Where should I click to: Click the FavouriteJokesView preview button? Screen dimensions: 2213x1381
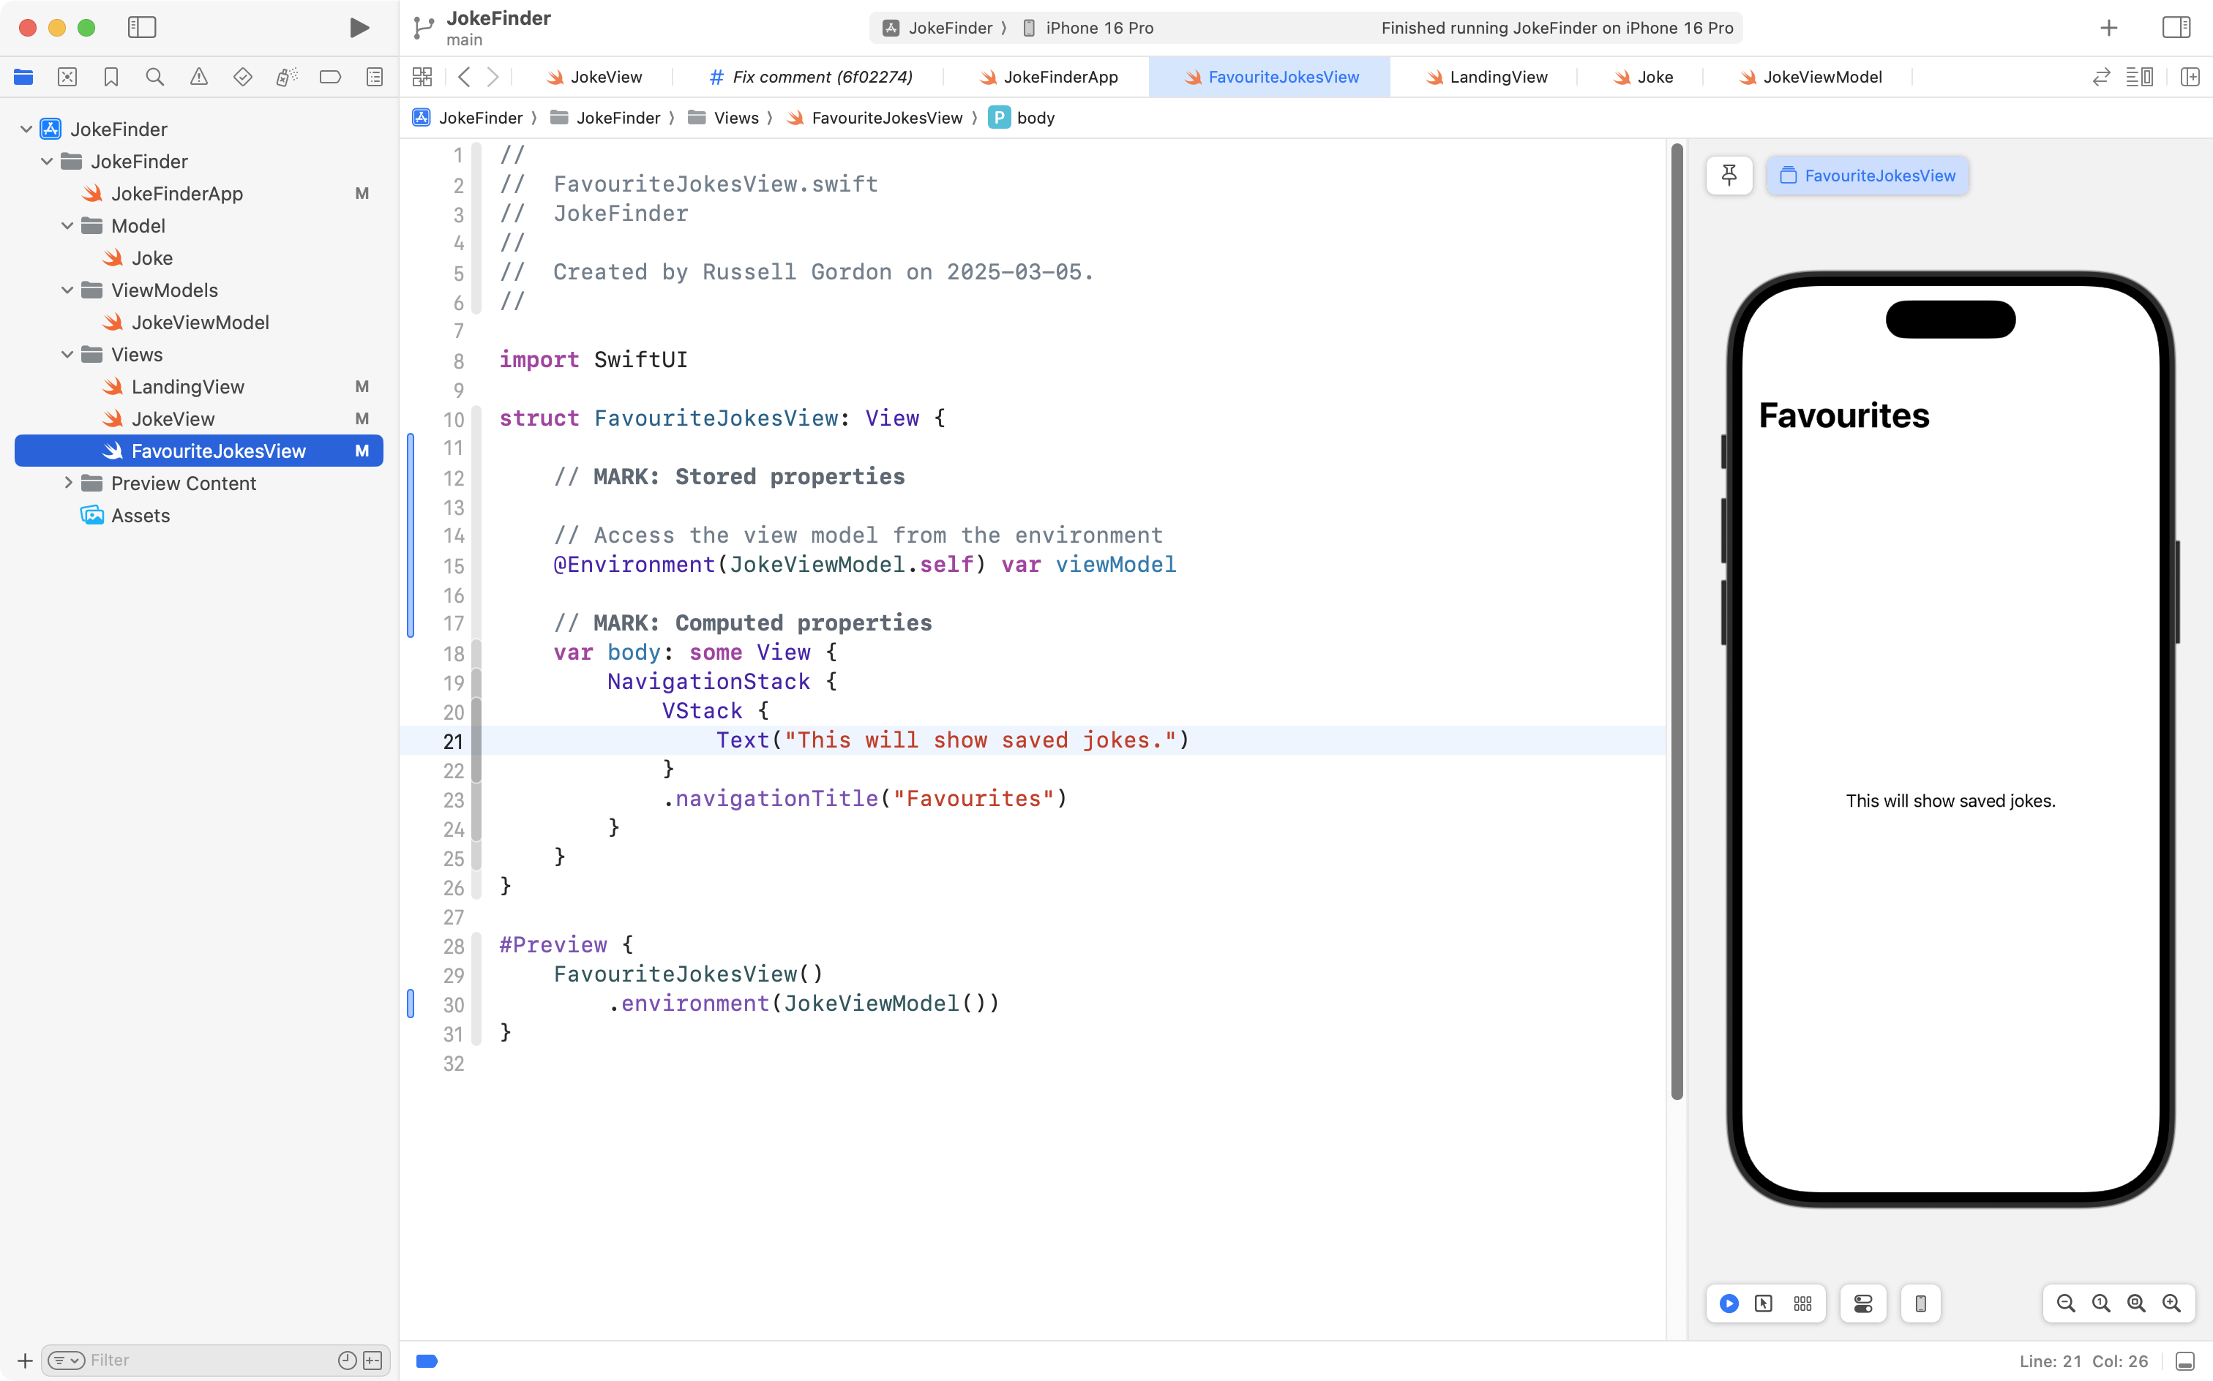point(1867,176)
